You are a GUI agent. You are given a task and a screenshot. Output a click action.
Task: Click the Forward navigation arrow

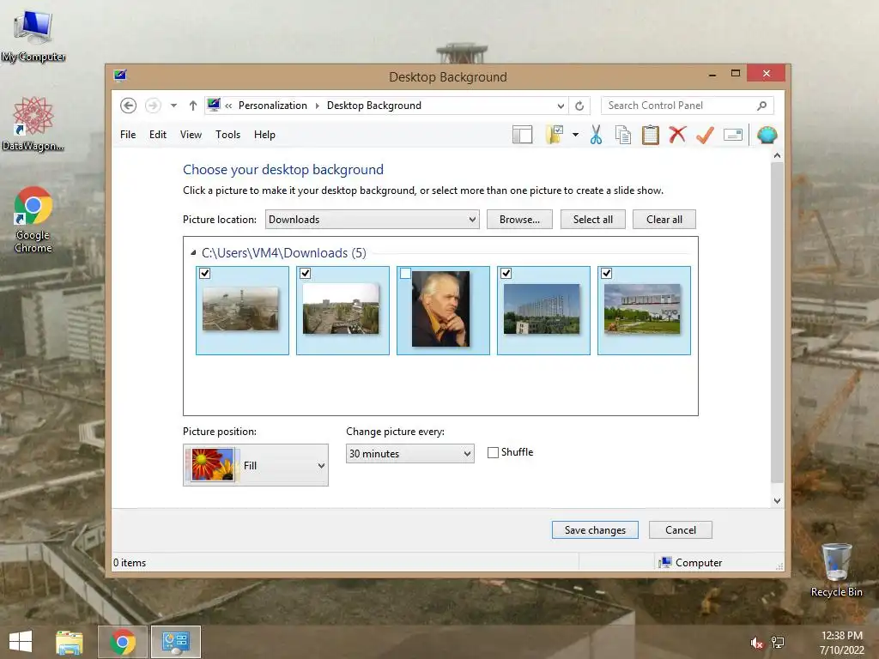153,106
